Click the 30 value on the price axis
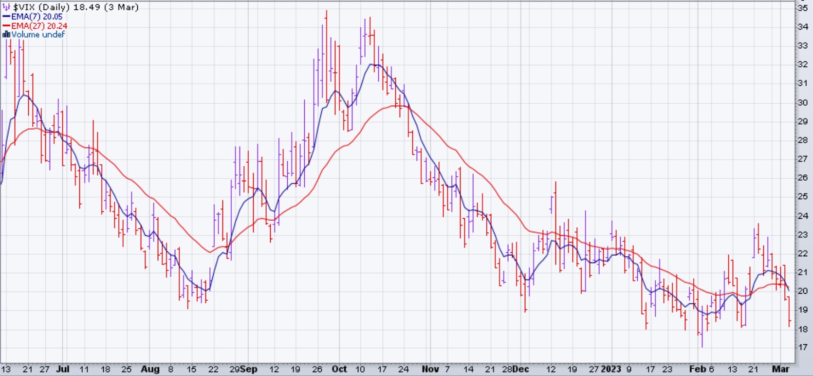 point(802,102)
